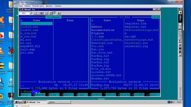Click the Пуск start button in guest taskbar

point(19,102)
